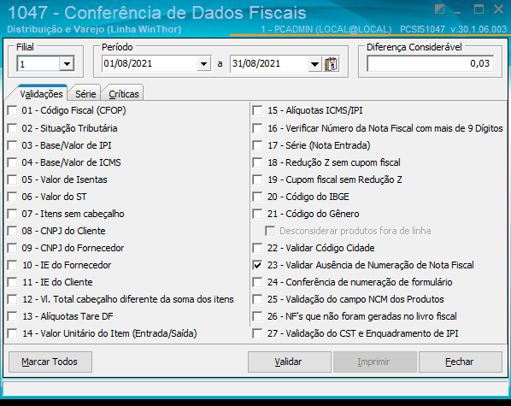Click the start date field 01/08/2021
The width and height of the screenshot is (511, 406).
(150, 63)
